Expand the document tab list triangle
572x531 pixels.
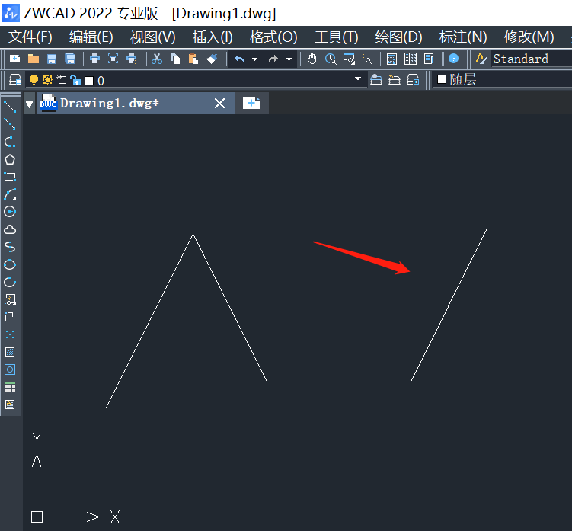(30, 104)
